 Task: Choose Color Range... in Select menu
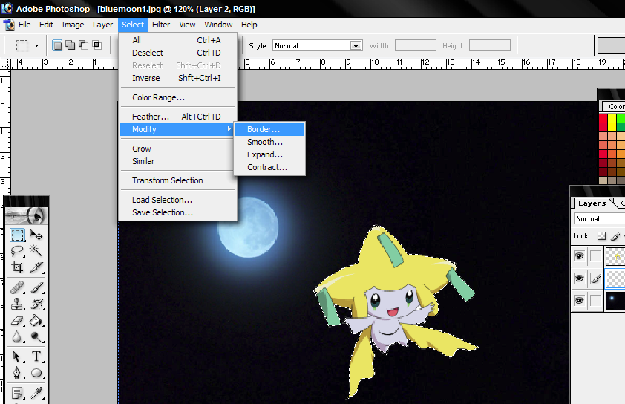pyautogui.click(x=177, y=97)
